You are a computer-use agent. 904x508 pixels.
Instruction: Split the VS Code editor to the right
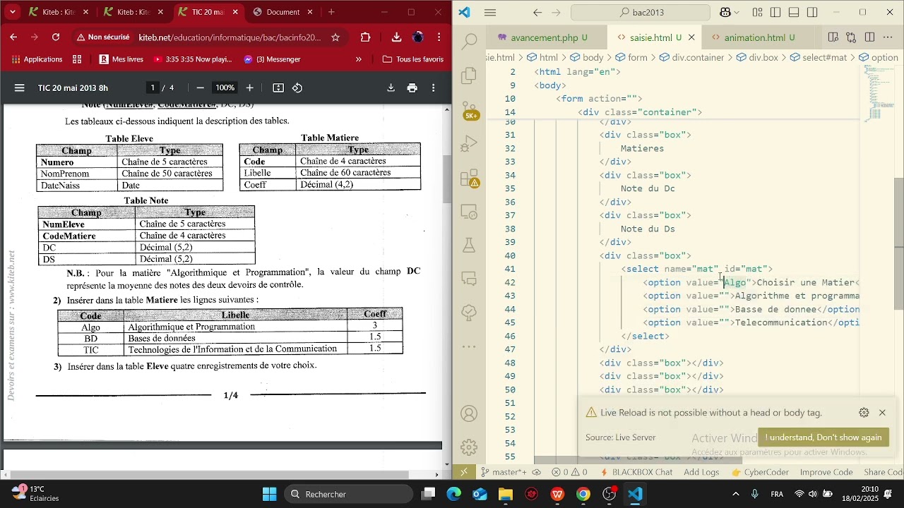pyautogui.click(x=869, y=37)
